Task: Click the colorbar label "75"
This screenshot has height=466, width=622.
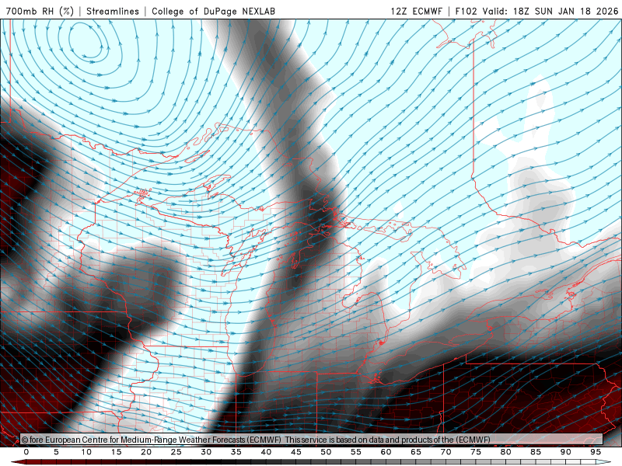Action: pos(476,452)
